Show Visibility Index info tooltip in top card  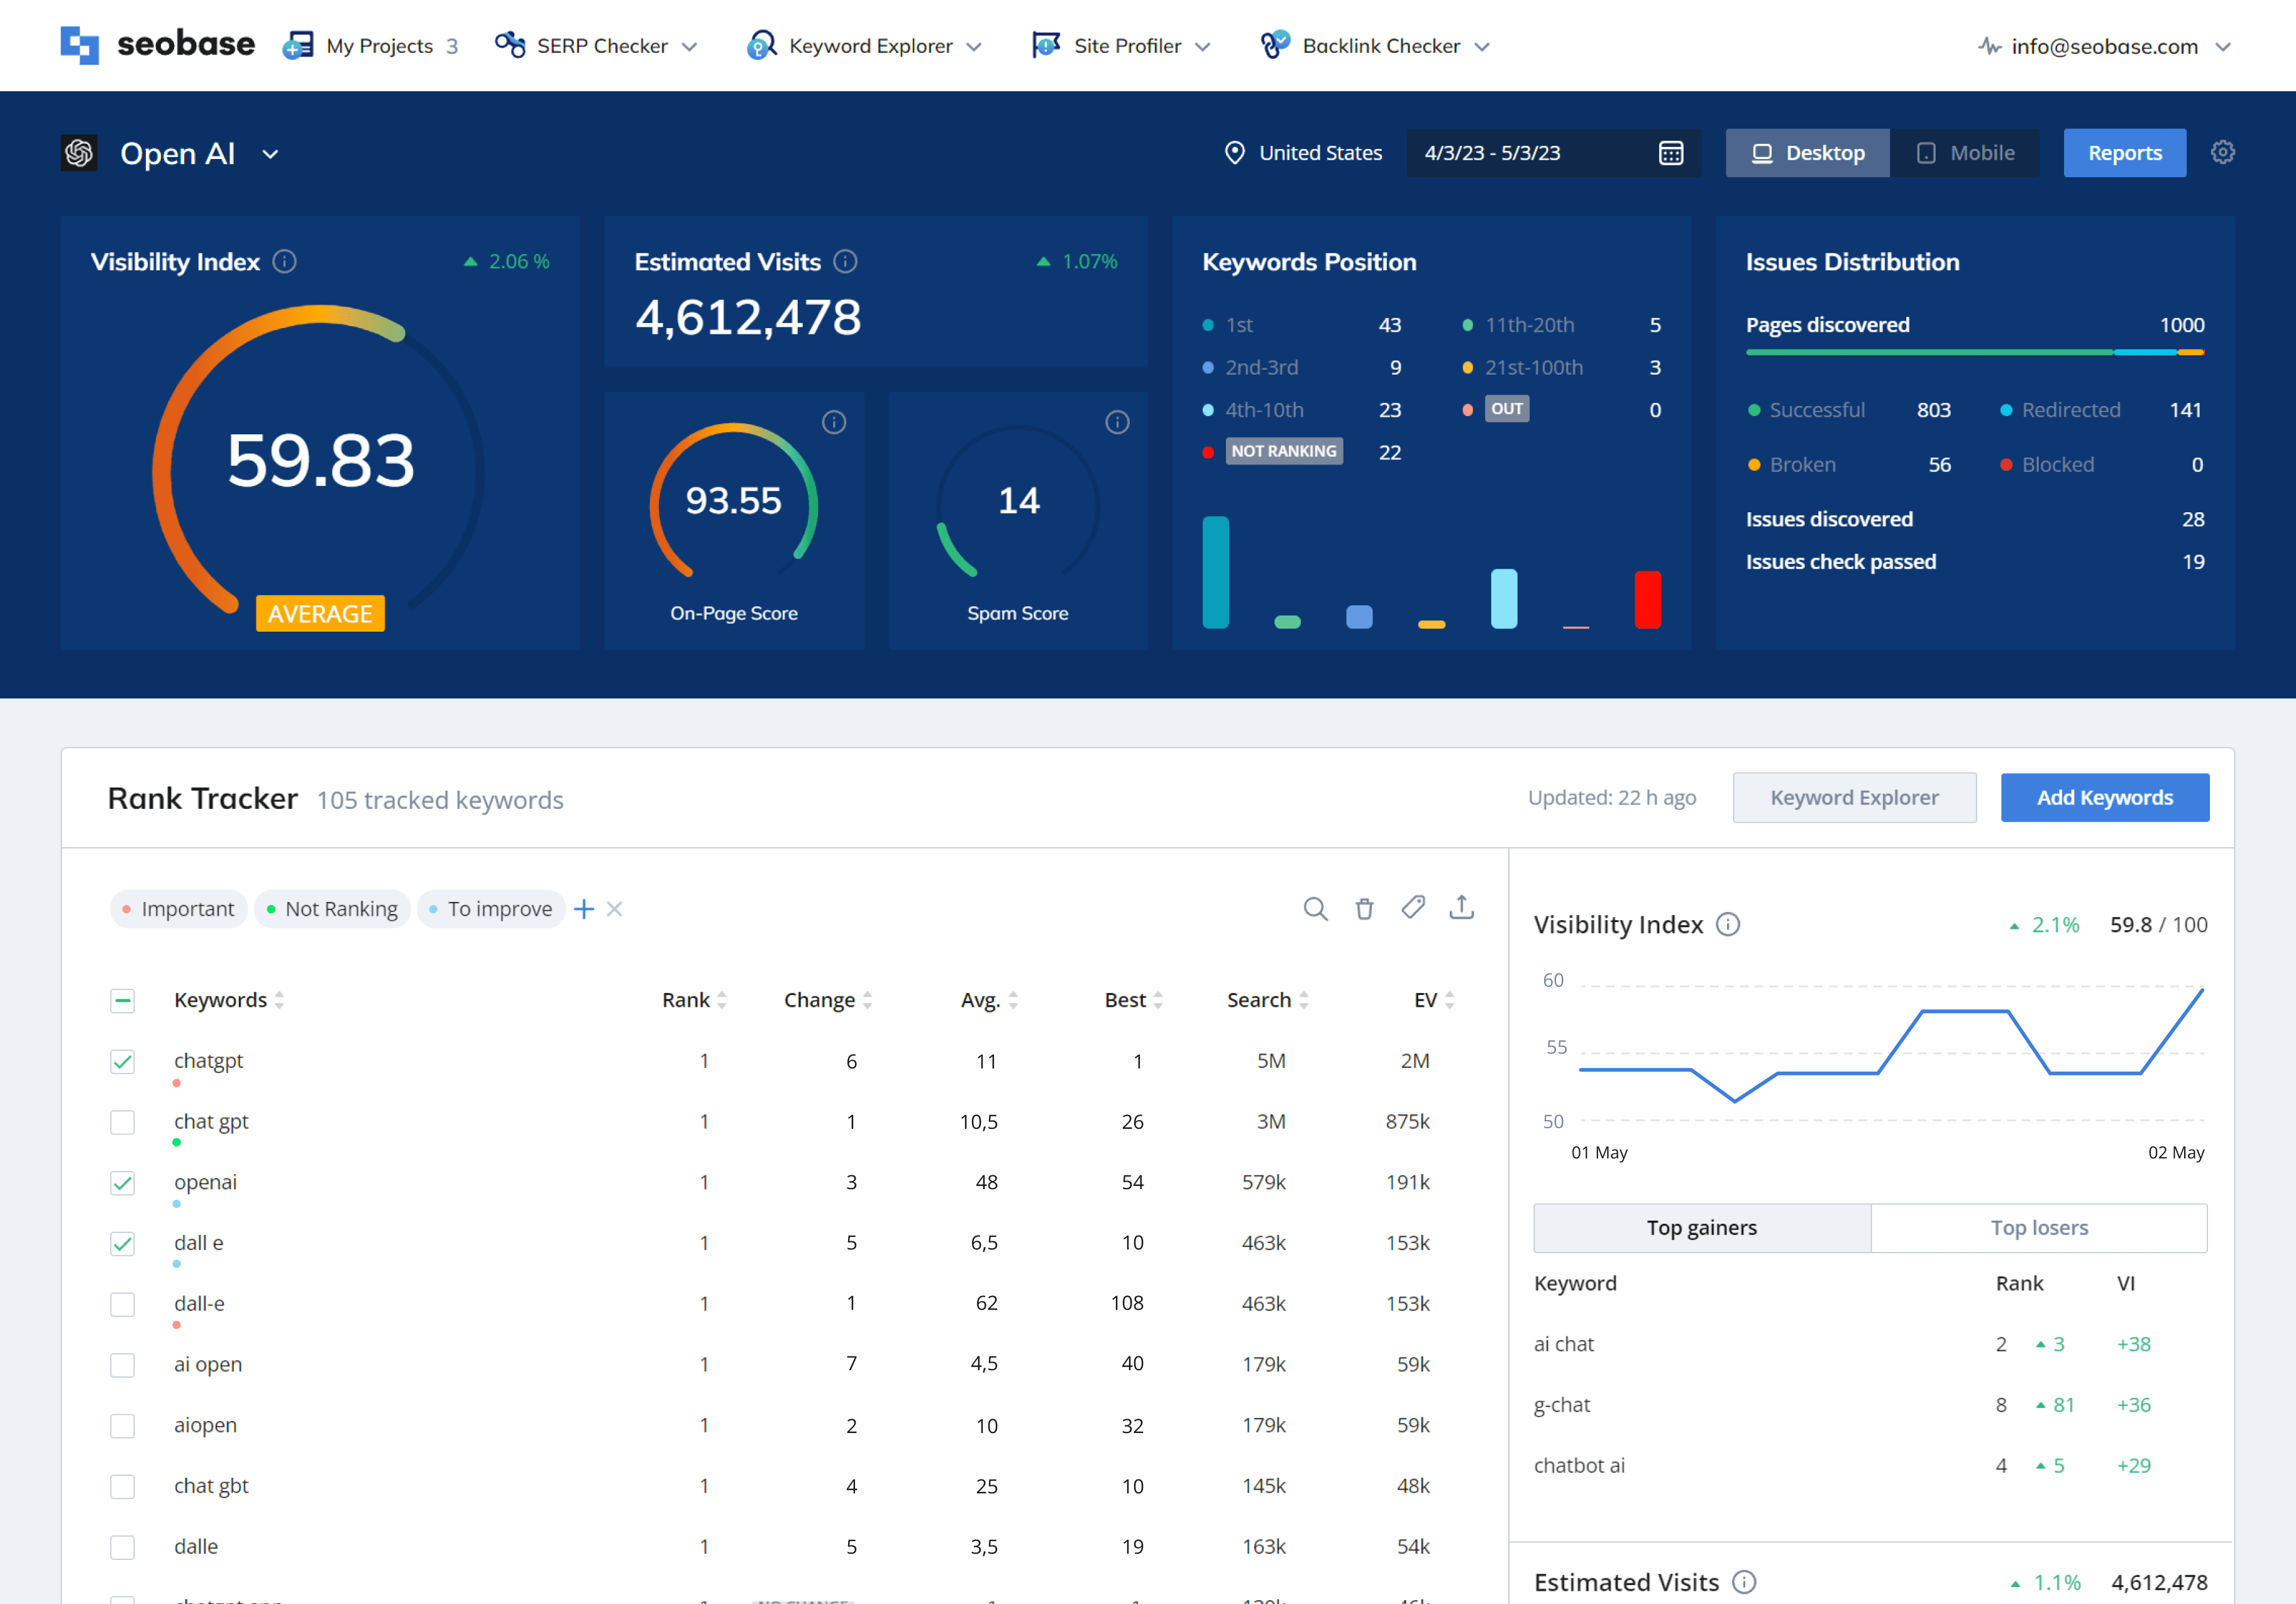tap(285, 262)
